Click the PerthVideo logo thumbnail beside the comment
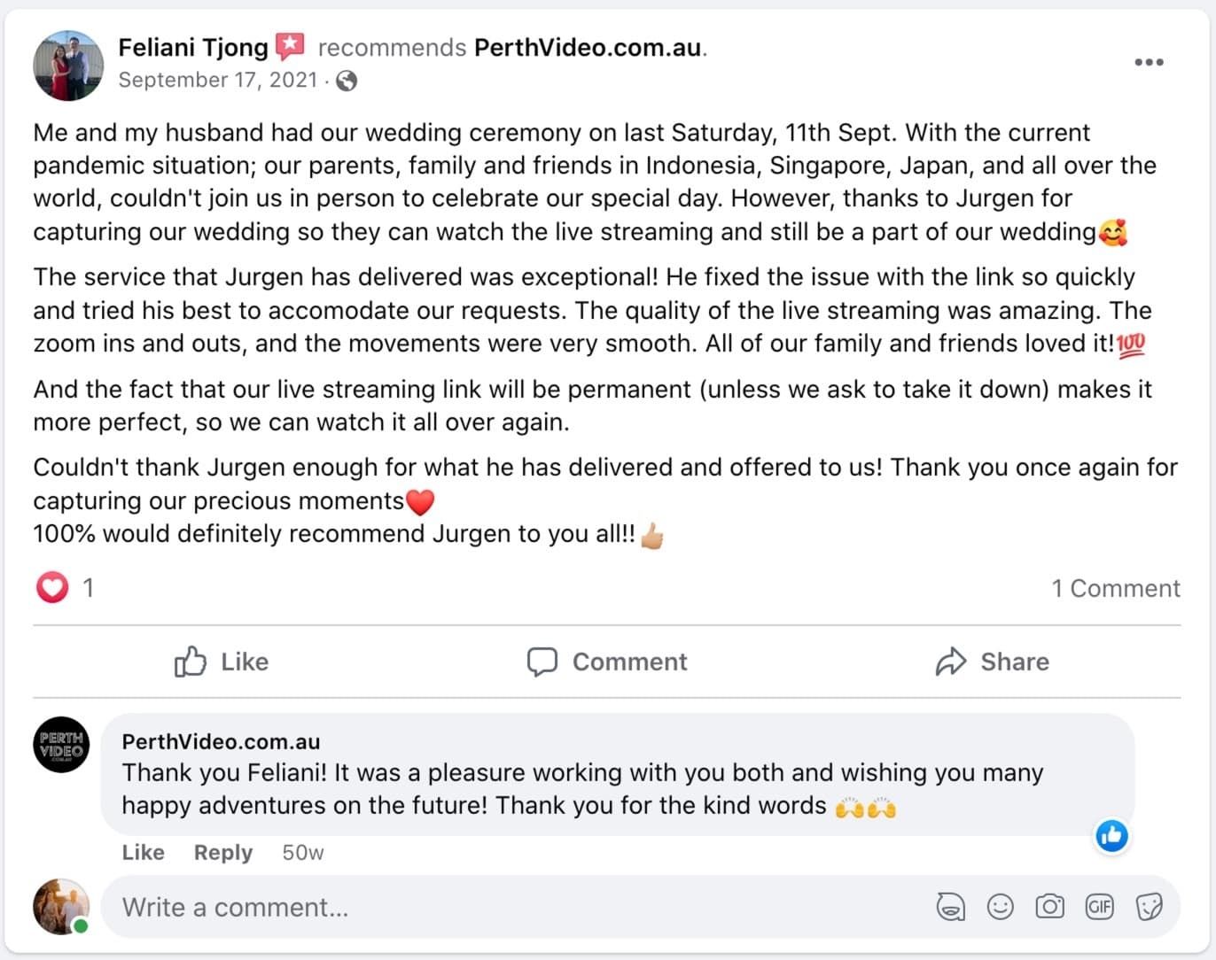This screenshot has width=1216, height=960. 61,745
